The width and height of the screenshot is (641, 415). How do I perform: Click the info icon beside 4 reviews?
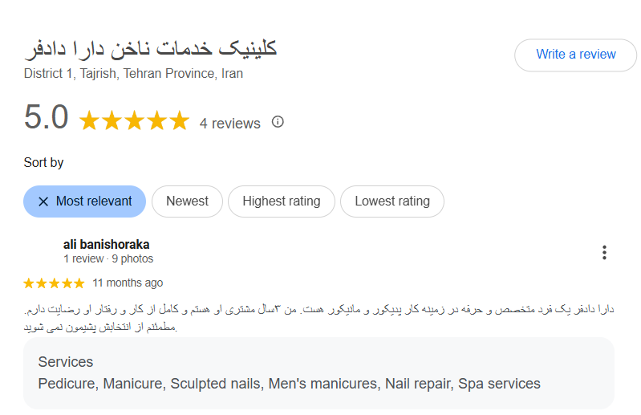click(278, 122)
